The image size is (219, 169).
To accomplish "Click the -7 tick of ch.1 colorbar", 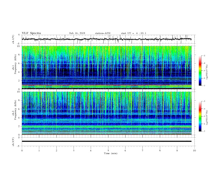I will pos(204,86).
